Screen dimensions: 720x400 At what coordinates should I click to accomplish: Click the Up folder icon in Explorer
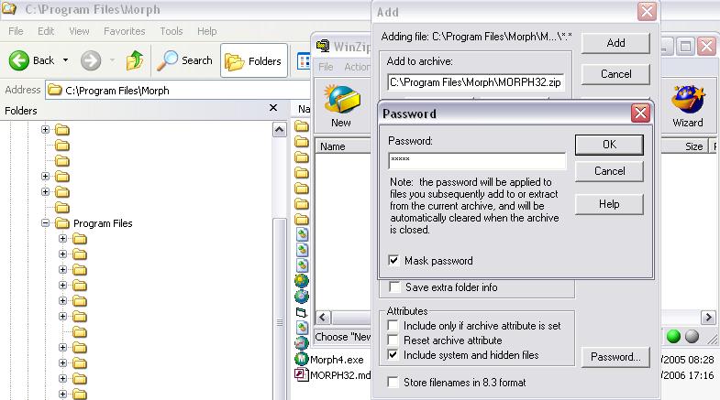135,60
